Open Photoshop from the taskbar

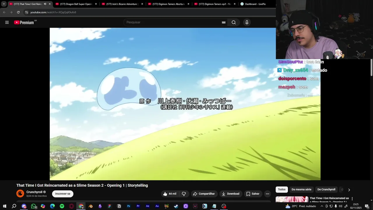(129, 206)
